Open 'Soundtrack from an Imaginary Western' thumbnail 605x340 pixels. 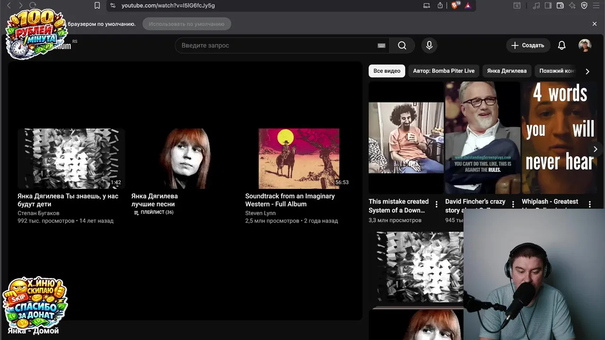click(x=299, y=159)
